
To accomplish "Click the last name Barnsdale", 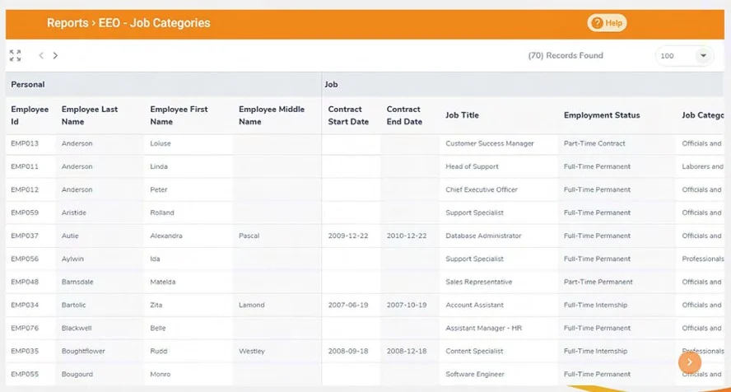I will pos(77,282).
